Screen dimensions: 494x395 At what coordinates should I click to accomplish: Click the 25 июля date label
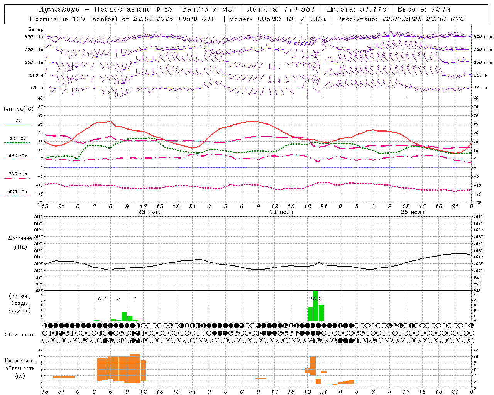pyautogui.click(x=412, y=212)
